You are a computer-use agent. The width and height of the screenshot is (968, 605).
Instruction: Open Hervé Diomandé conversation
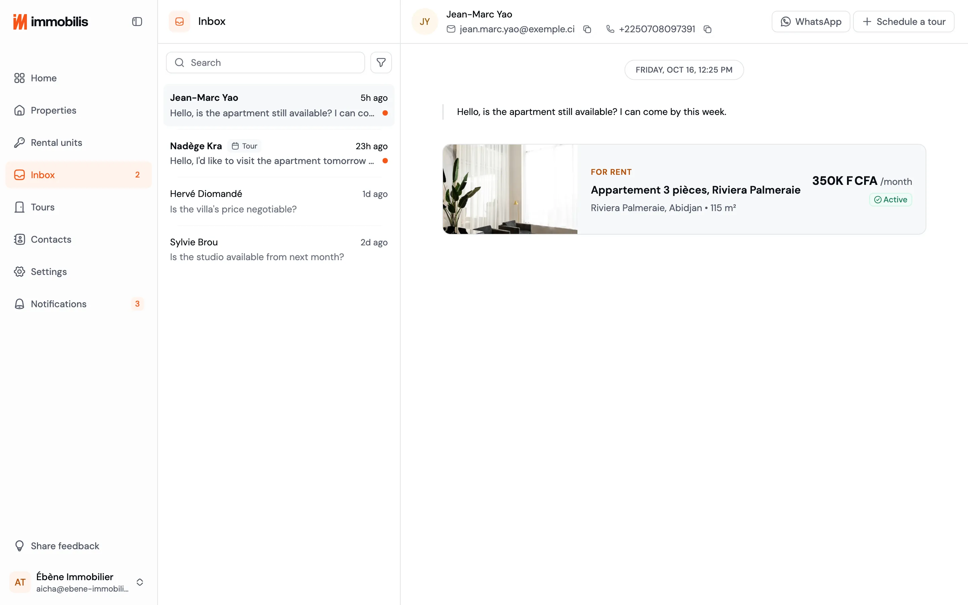[279, 201]
